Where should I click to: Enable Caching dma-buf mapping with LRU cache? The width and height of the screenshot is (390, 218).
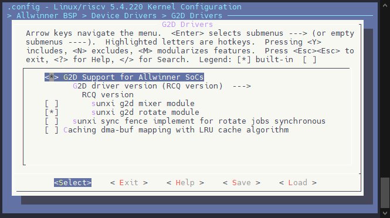52,130
